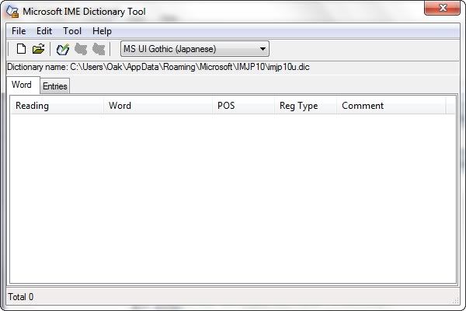Close the Dictionary Tool window
Image resolution: width=466 pixels, height=311 pixels.
click(x=442, y=8)
